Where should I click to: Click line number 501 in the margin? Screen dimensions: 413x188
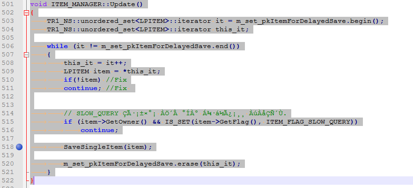tap(8, 5)
